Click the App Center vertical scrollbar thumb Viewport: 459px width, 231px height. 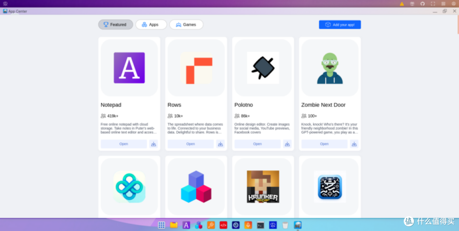[x=458, y=25]
